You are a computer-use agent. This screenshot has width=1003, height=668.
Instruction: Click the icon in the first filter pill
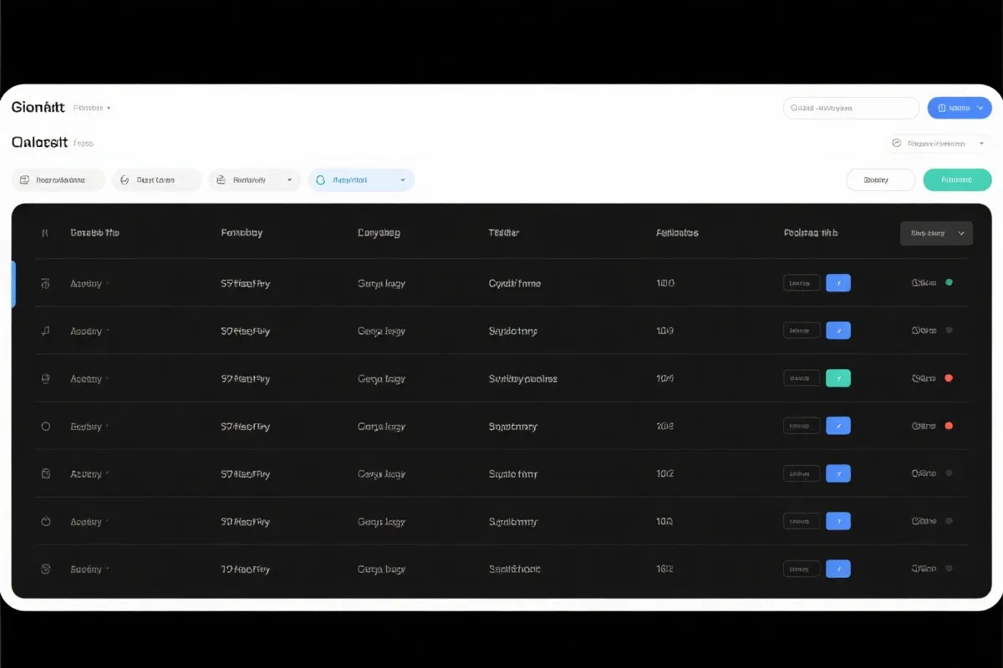pos(24,180)
